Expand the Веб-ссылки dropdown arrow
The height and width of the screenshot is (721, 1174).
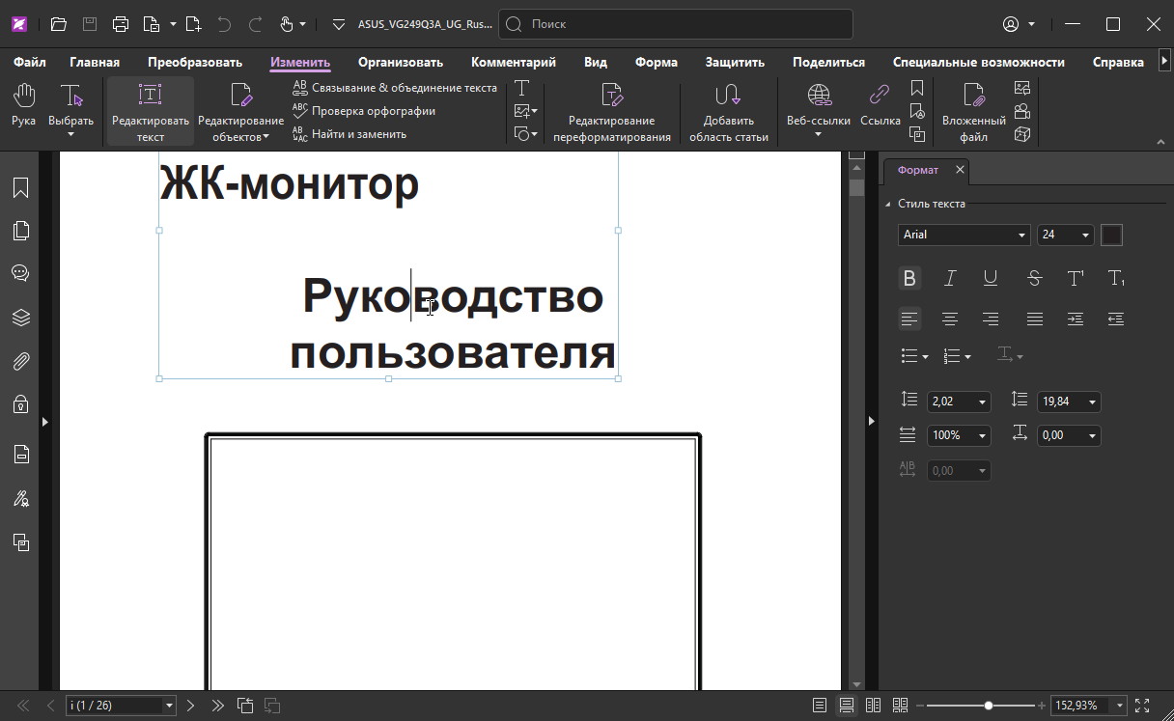[818, 135]
